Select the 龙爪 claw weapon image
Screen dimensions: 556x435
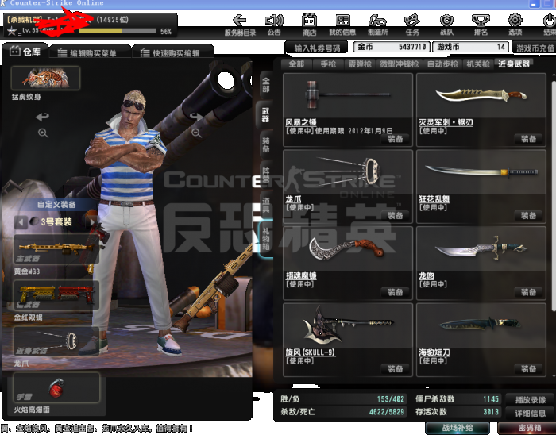(x=348, y=172)
